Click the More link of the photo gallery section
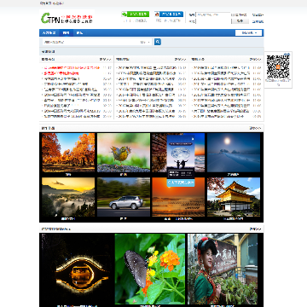 pos(255,128)
